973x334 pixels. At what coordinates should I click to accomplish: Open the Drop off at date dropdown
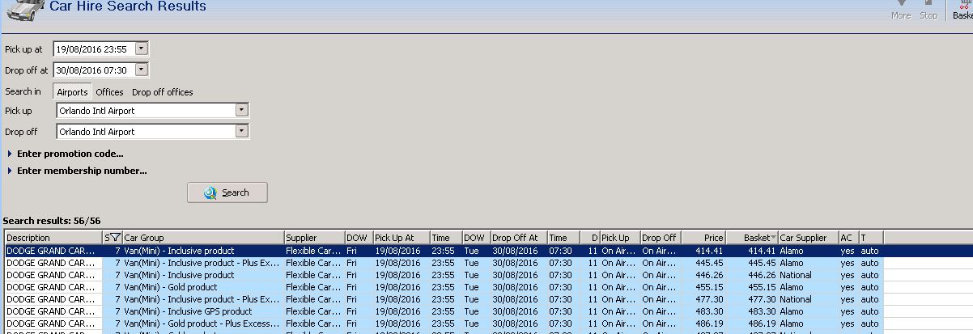pos(142,70)
